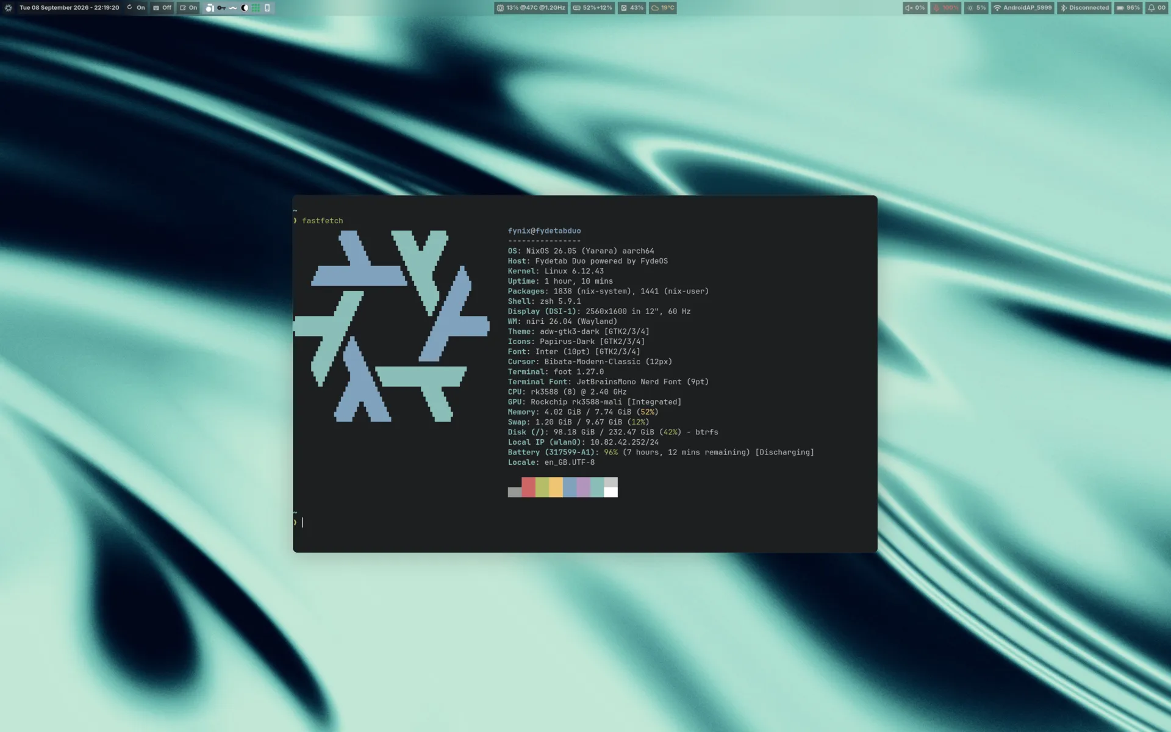Image resolution: width=1171 pixels, height=732 pixels.
Task: Click the muted speaker volume module at 0%
Action: pos(915,8)
